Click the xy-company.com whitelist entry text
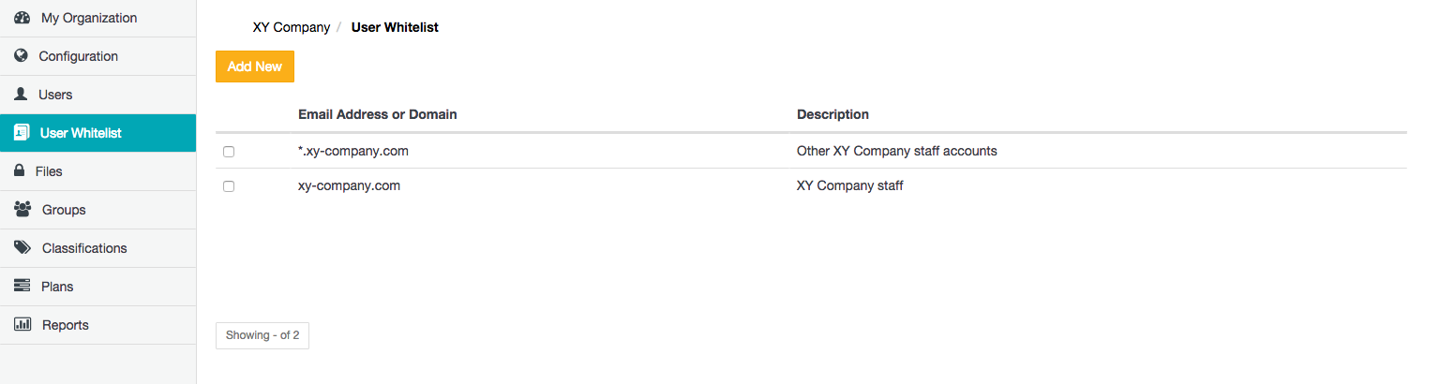The height and width of the screenshot is (384, 1440). click(349, 185)
